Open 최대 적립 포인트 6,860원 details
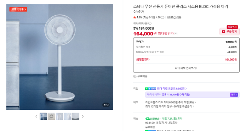Viewport: 252px width, 131px height. pyautogui.click(x=171, y=88)
